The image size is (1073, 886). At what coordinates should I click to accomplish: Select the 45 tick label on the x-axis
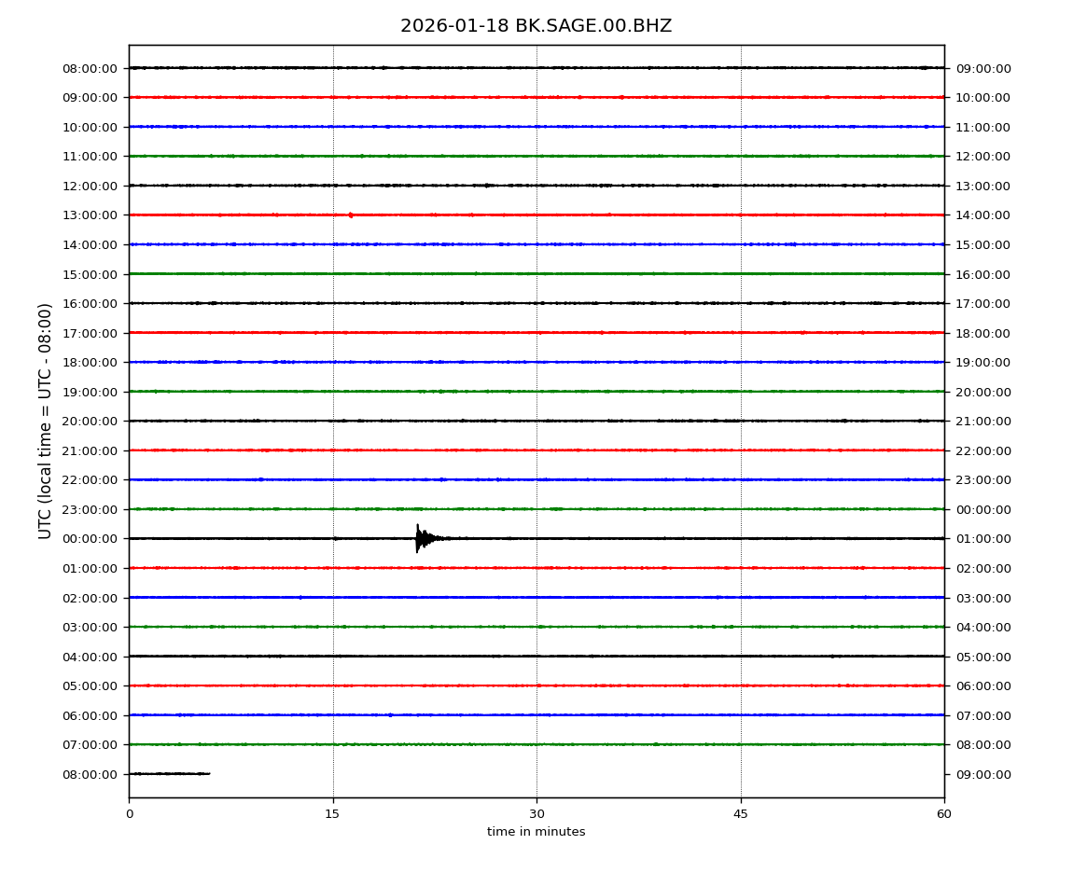[x=741, y=814]
